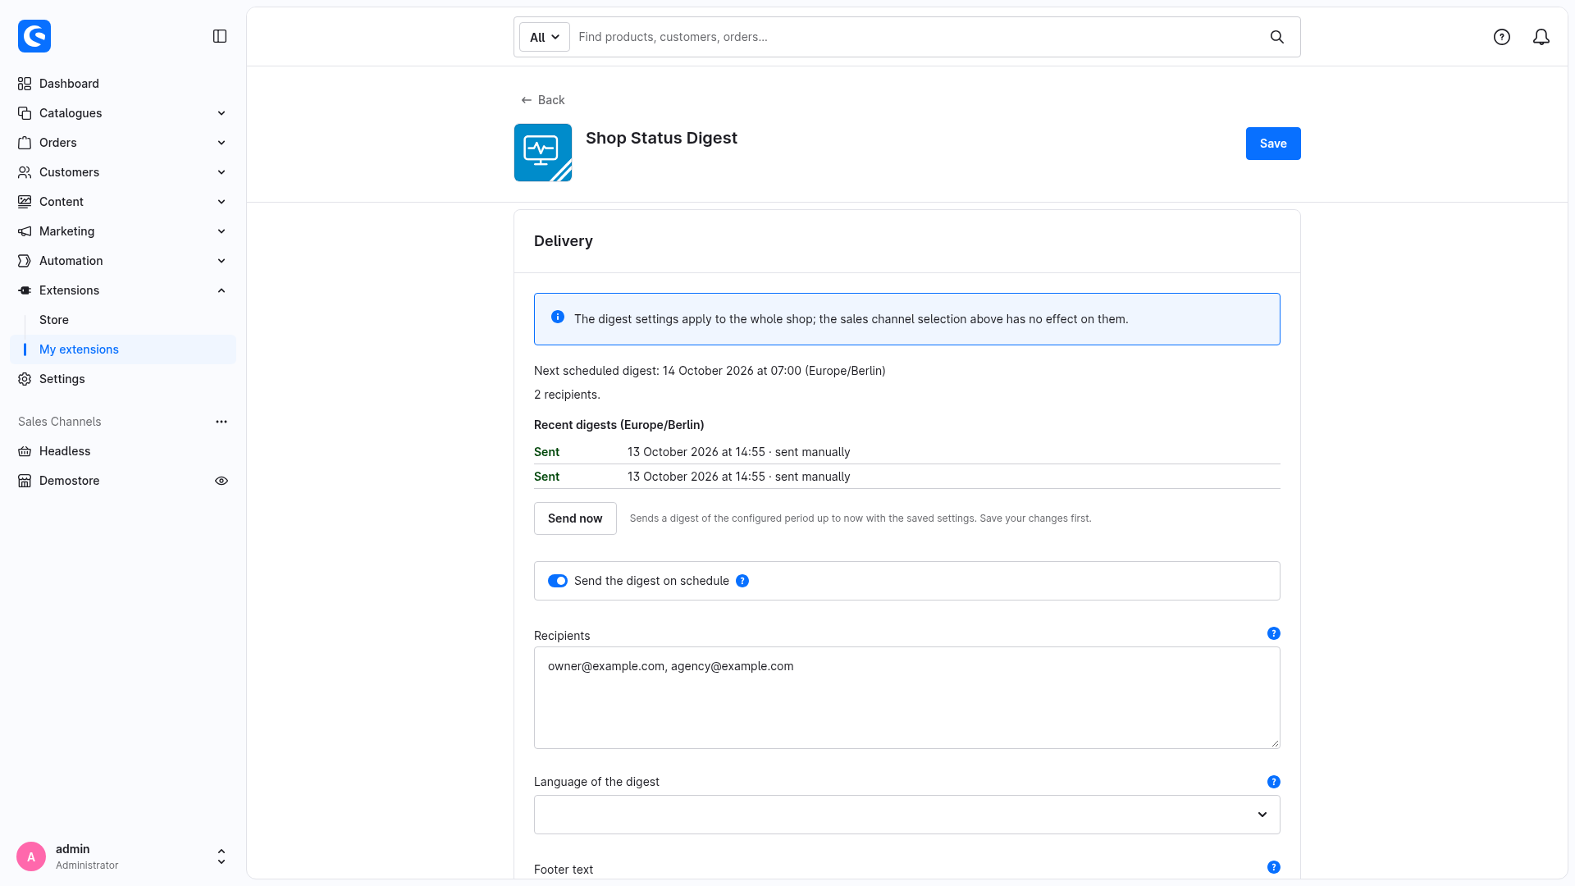Open the notifications bell
The height and width of the screenshot is (886, 1575).
click(1541, 37)
